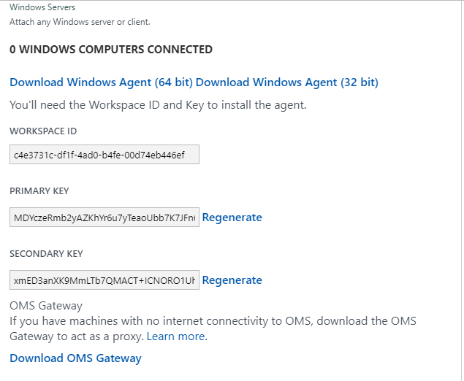The image size is (464, 381).
Task: Download the 32 bit Windows Agent
Action: 287,82
